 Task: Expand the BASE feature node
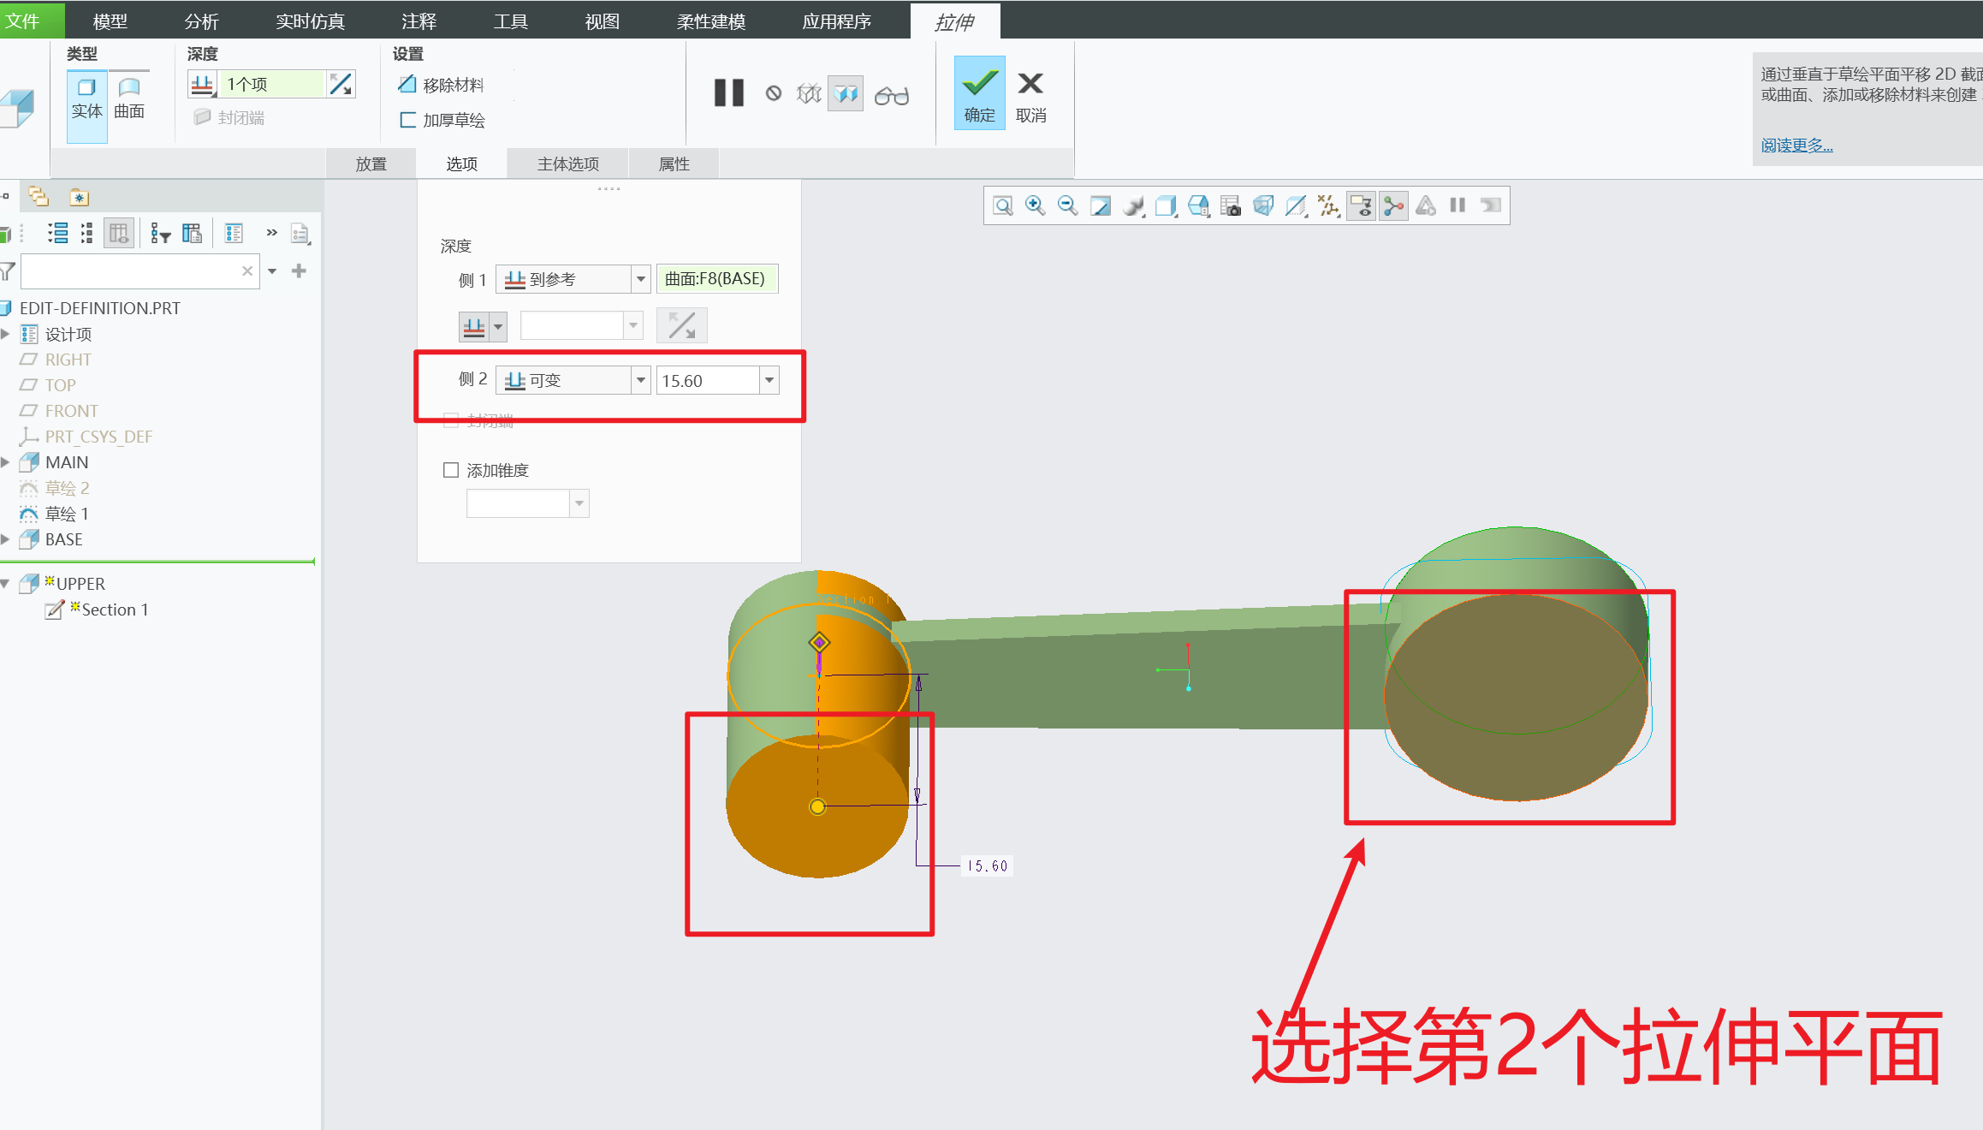point(6,539)
